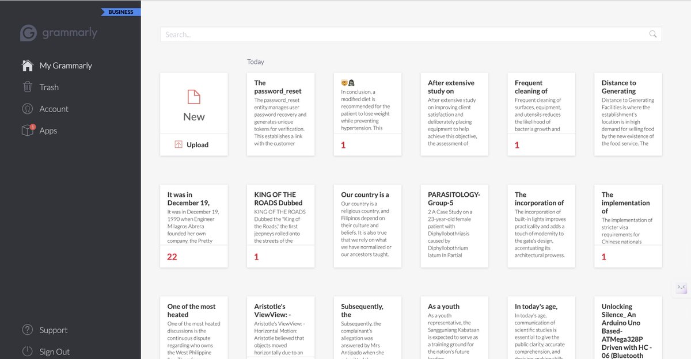Click the New document page icon
Screen dimensions: 691x359
click(x=194, y=97)
